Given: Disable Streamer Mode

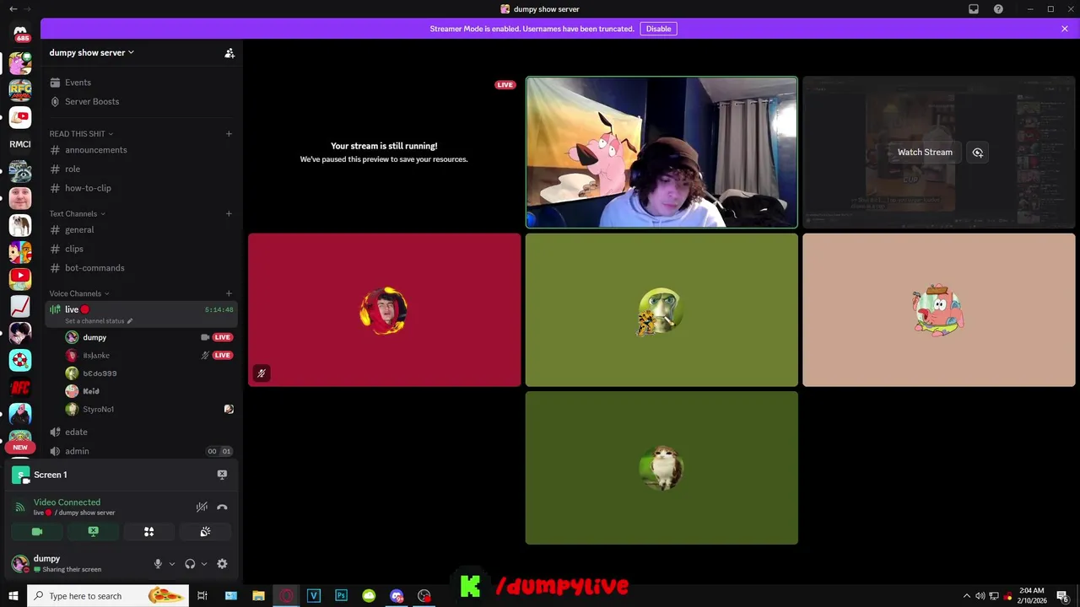Looking at the screenshot, I should click(658, 29).
